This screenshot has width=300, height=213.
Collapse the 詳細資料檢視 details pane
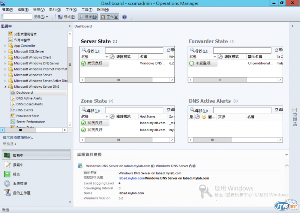click(286, 154)
